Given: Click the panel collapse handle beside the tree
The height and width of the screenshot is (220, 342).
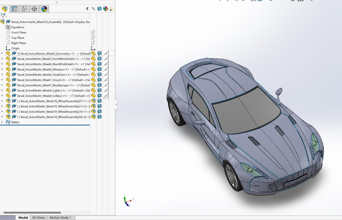Looking at the screenshot, I should click(x=116, y=104).
